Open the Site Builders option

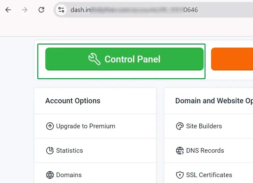[204, 126]
